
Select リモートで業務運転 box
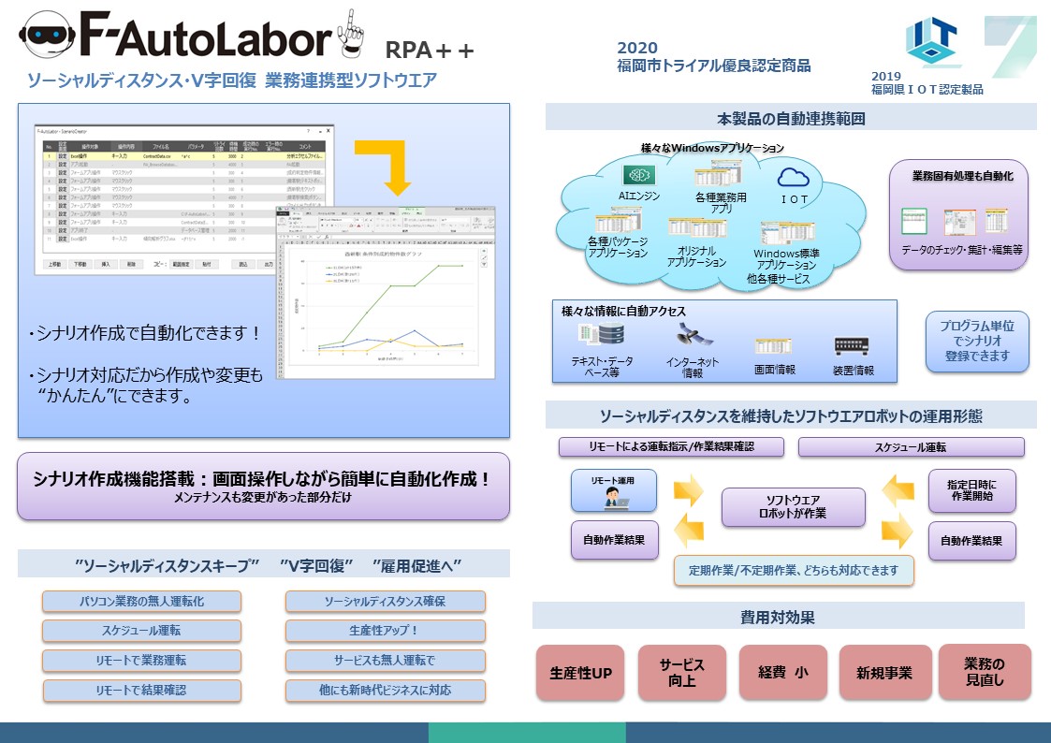click(x=141, y=660)
